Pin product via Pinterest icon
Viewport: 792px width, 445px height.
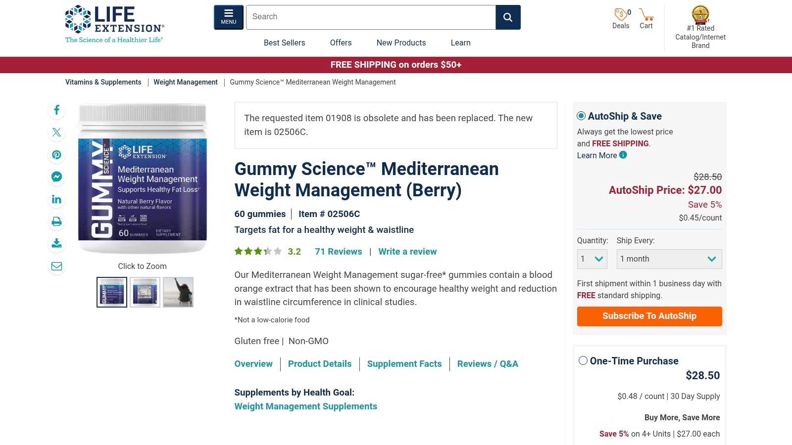pyautogui.click(x=56, y=155)
